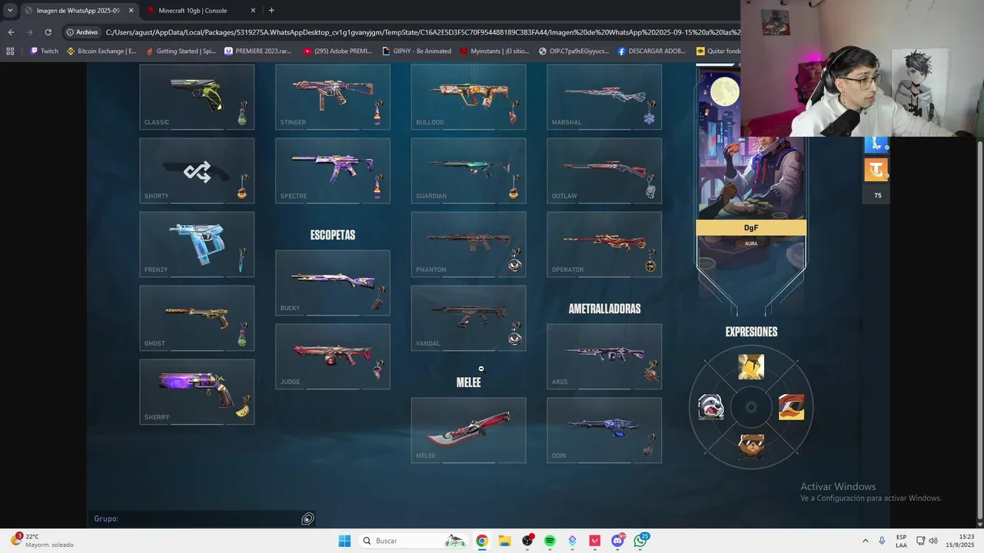Click the browser Forward arrow
984x553 pixels.
pos(29,32)
